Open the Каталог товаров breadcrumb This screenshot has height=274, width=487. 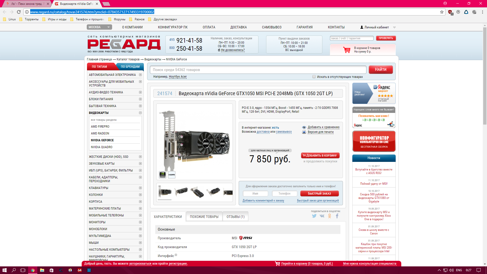[128, 59]
